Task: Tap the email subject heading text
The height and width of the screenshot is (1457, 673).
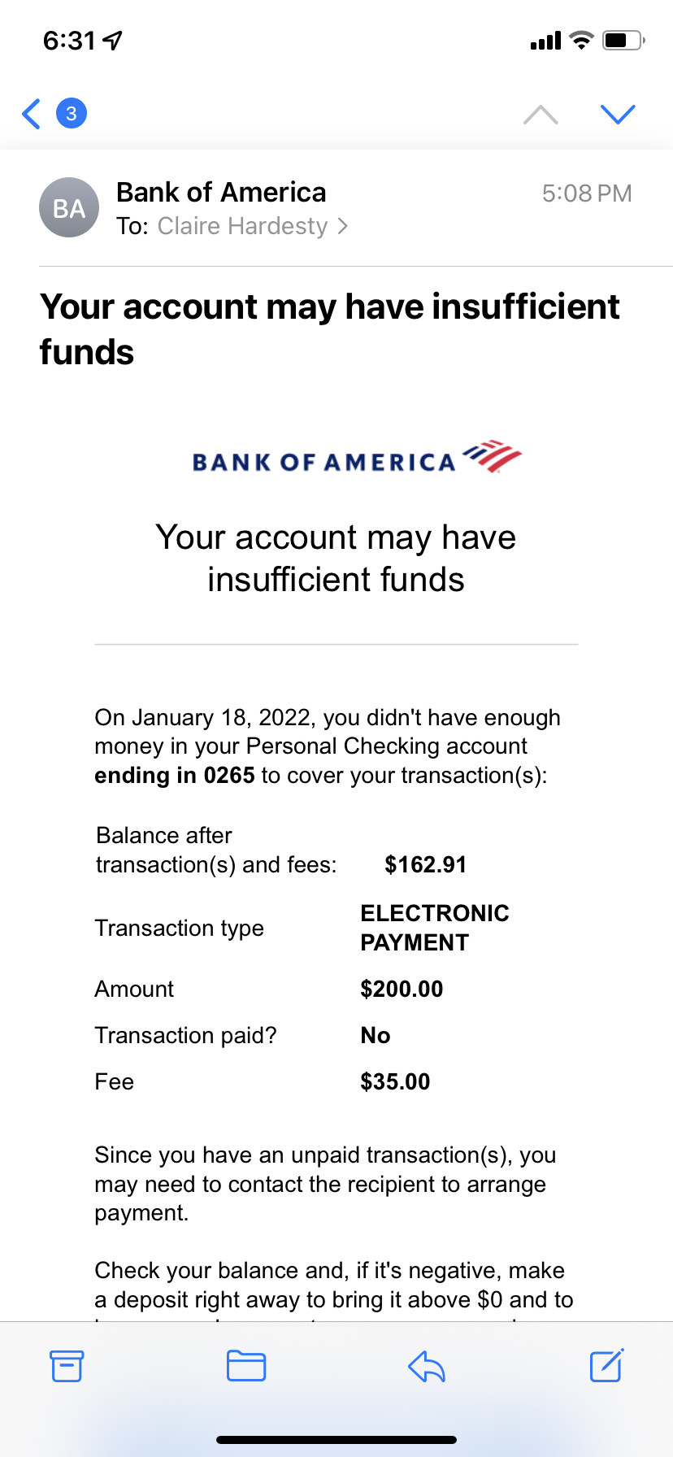Action: tap(329, 329)
